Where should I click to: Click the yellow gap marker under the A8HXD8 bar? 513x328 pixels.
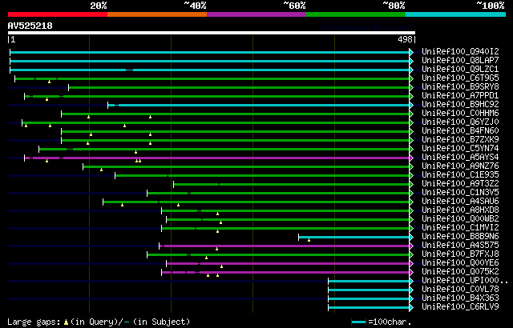tap(217, 214)
